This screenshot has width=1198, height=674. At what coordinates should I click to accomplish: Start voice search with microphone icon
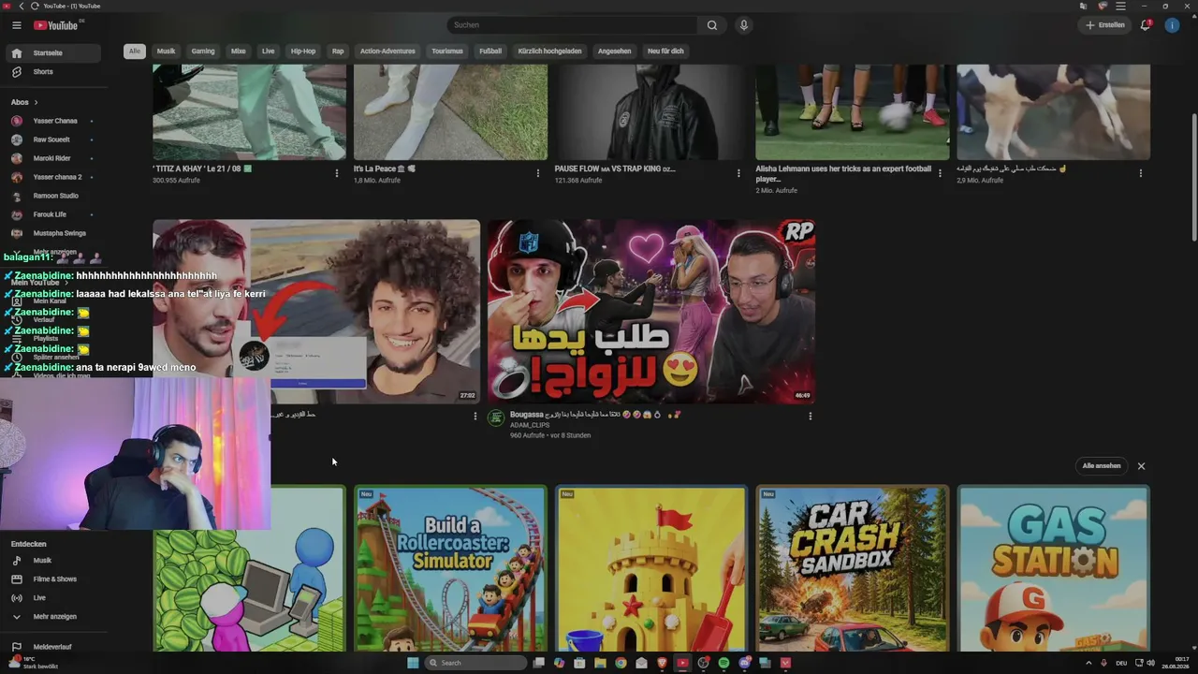tap(744, 25)
